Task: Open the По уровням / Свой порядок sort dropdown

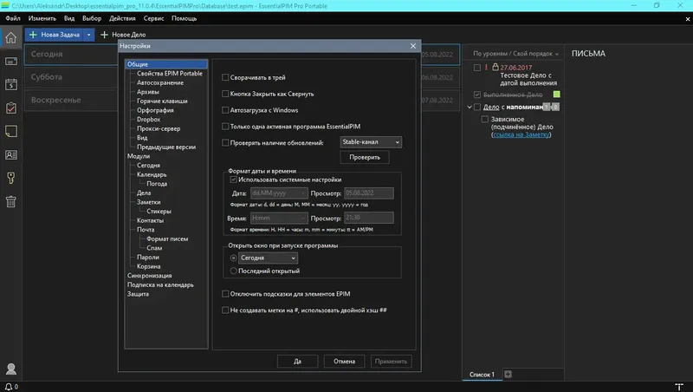Action: [515, 54]
